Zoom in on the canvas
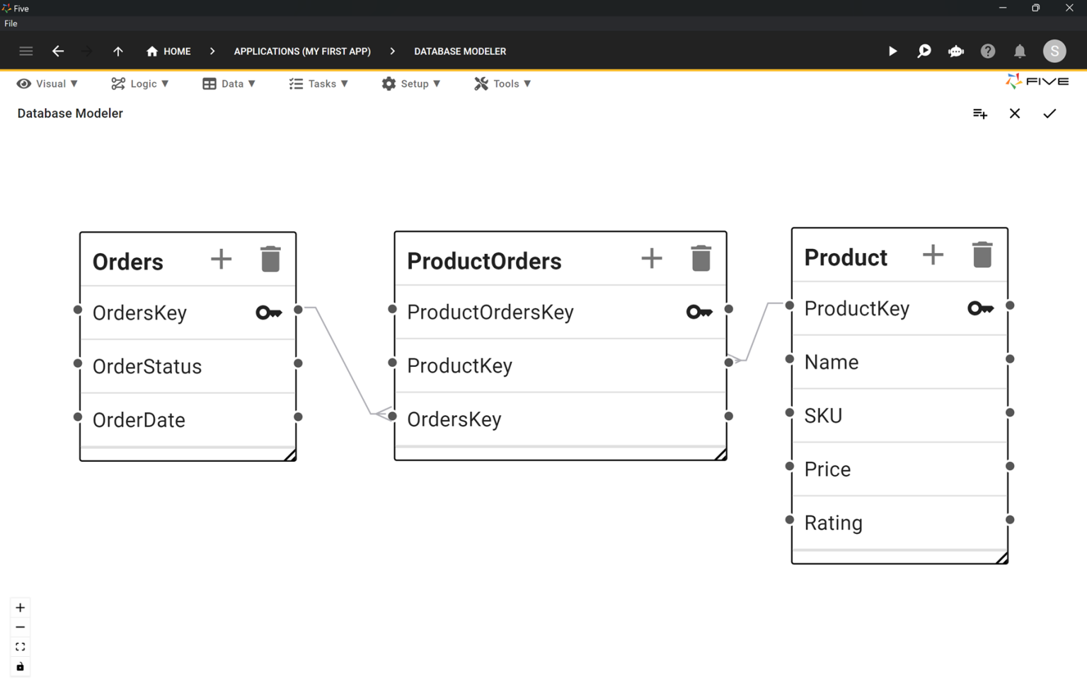 pyautogui.click(x=20, y=608)
